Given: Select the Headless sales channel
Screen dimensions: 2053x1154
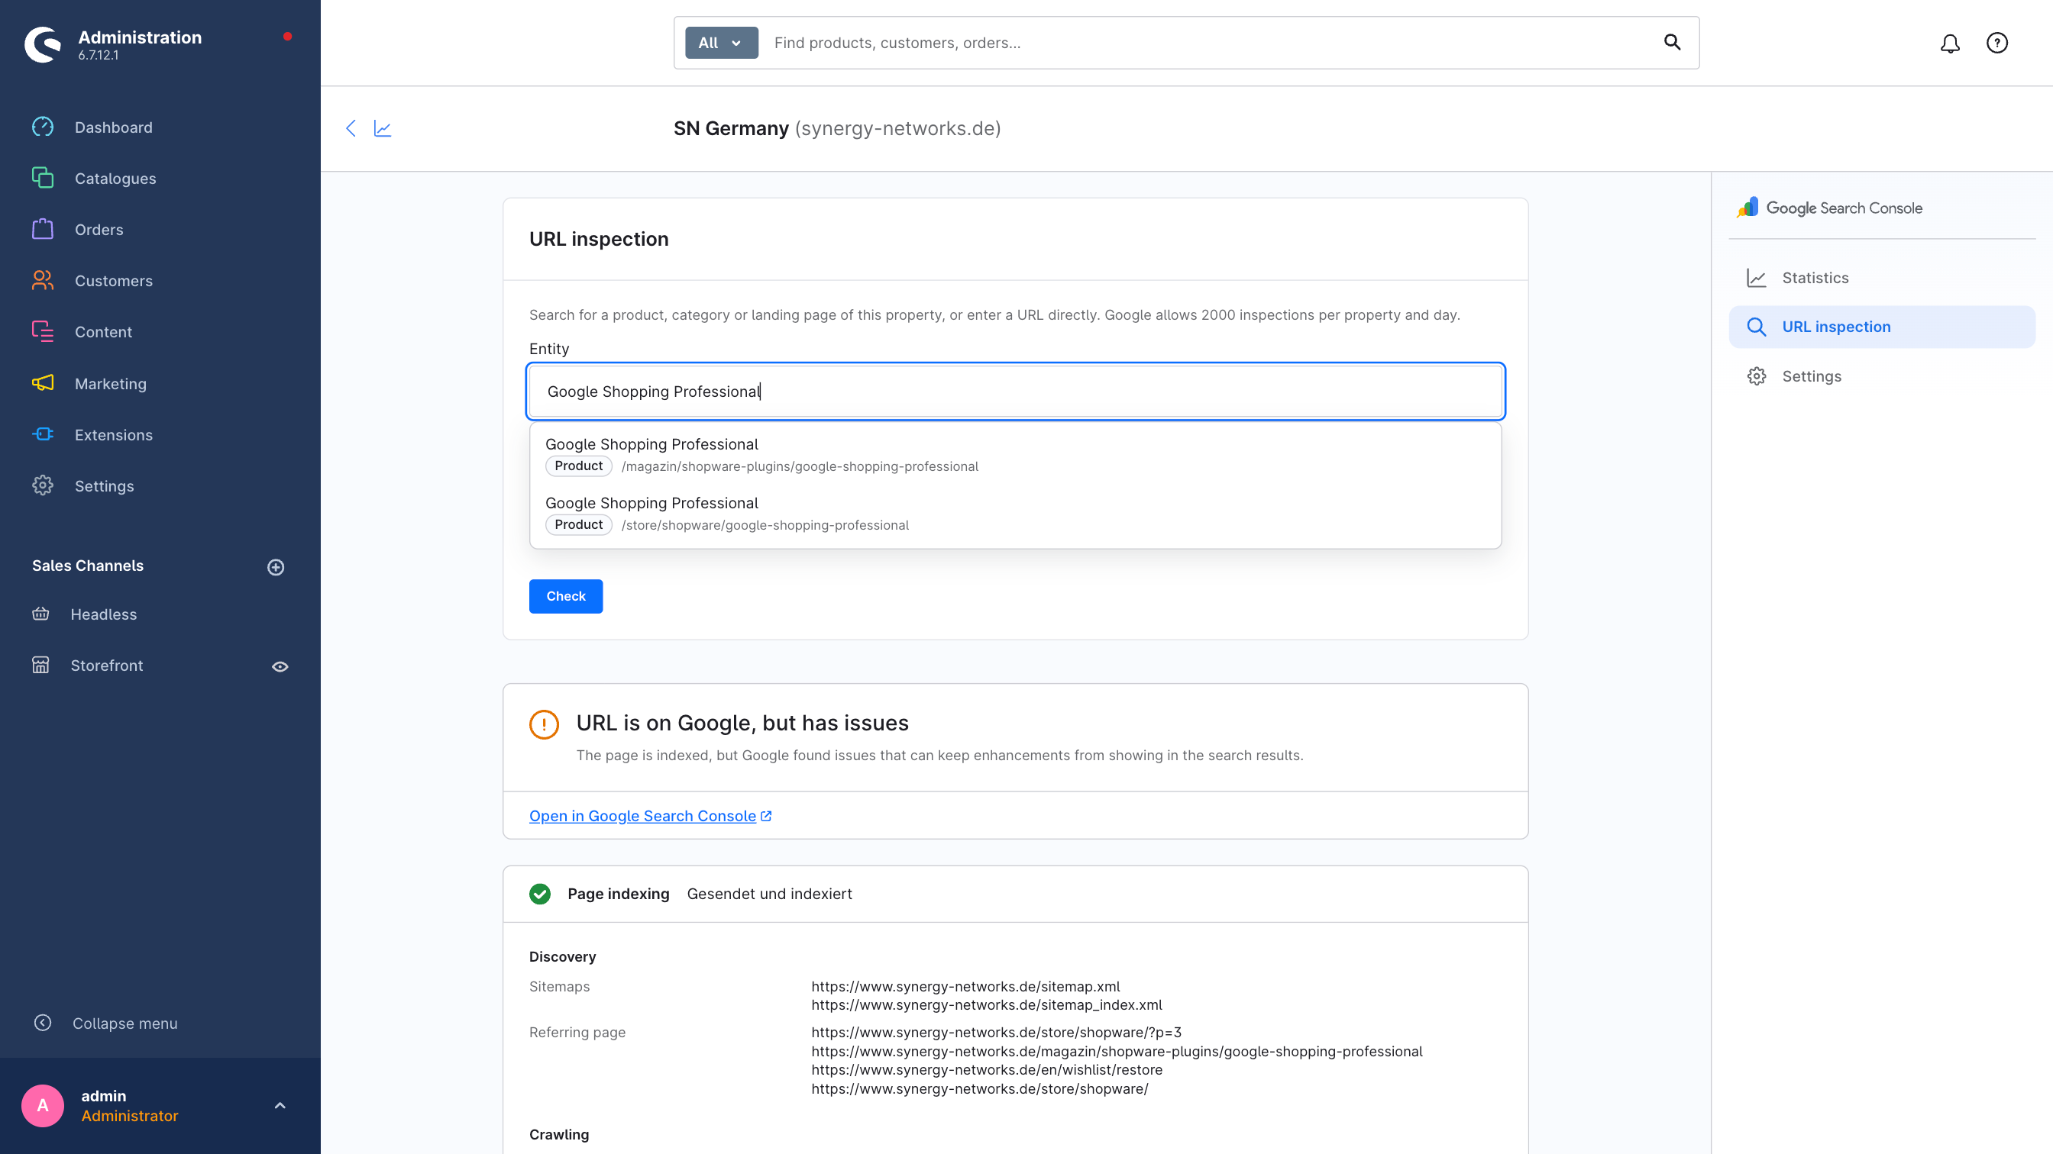Looking at the screenshot, I should (103, 614).
